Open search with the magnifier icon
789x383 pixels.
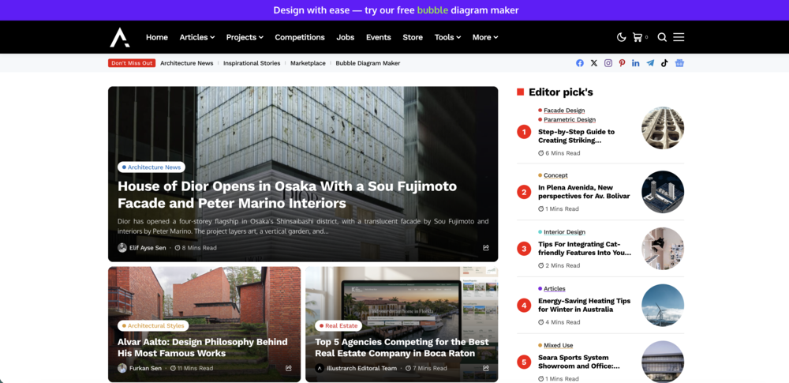pyautogui.click(x=662, y=37)
